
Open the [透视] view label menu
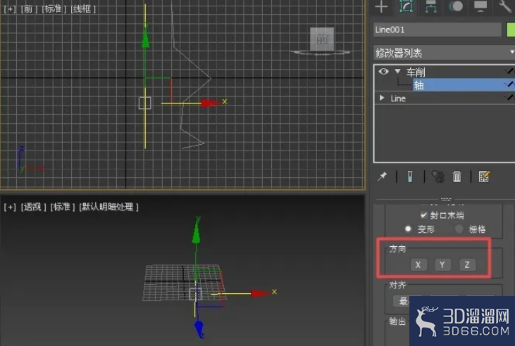pyautogui.click(x=33, y=207)
